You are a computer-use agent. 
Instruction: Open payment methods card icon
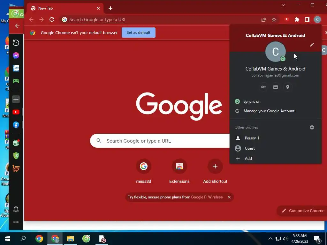[276, 87]
